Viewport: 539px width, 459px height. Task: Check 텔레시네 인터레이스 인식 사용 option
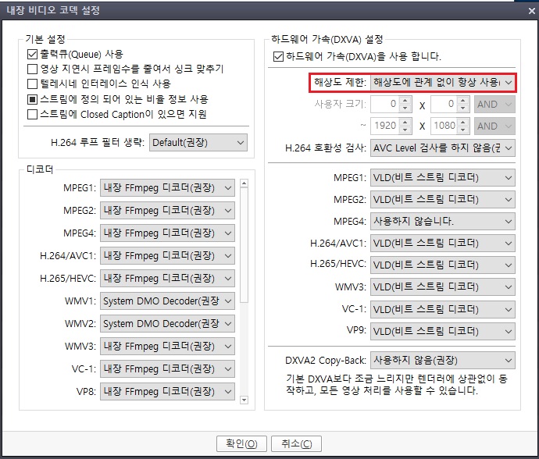click(x=32, y=84)
